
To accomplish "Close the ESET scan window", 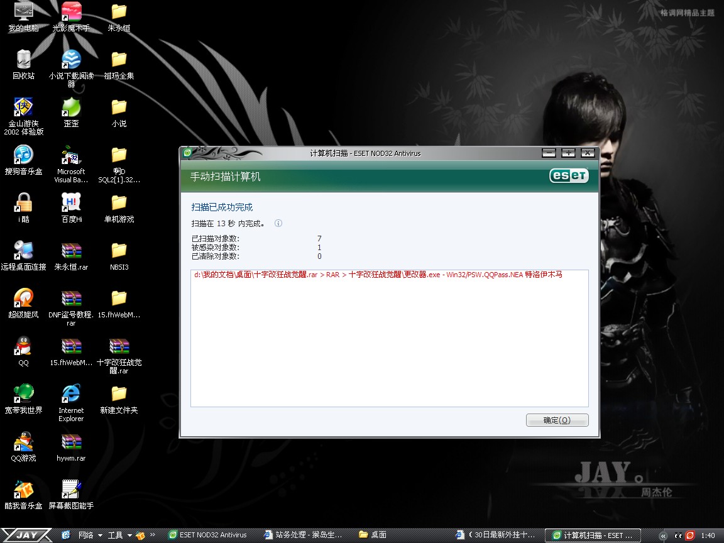I will [x=588, y=153].
